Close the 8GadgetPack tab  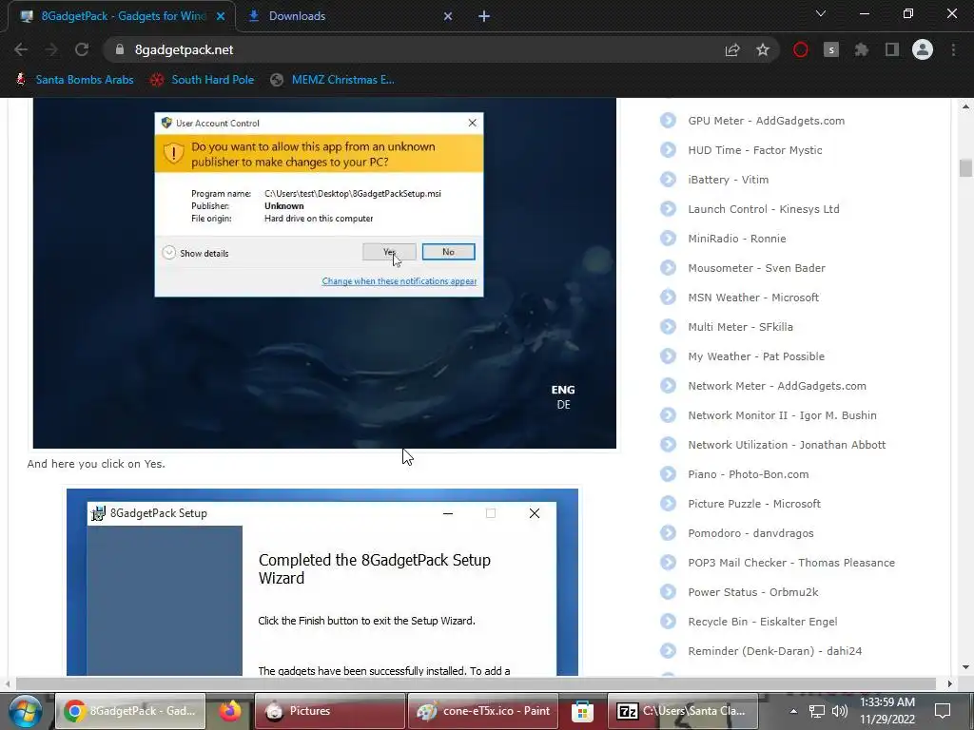(x=221, y=16)
